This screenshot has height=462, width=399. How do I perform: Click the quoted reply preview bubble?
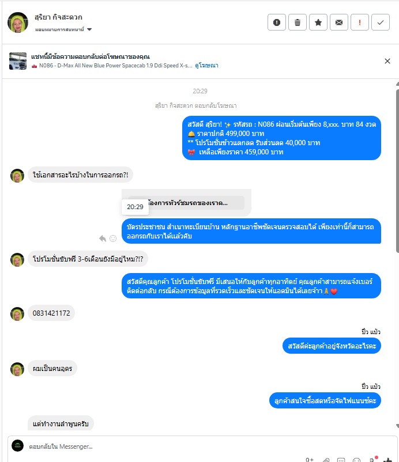186,202
